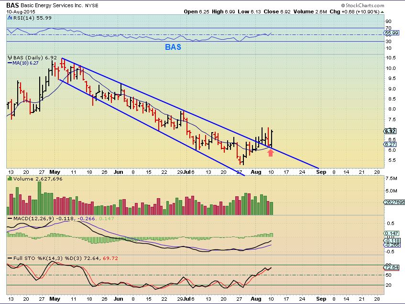
Task: Click the boxed 55.99 RSI axis value
Action: pos(391,33)
